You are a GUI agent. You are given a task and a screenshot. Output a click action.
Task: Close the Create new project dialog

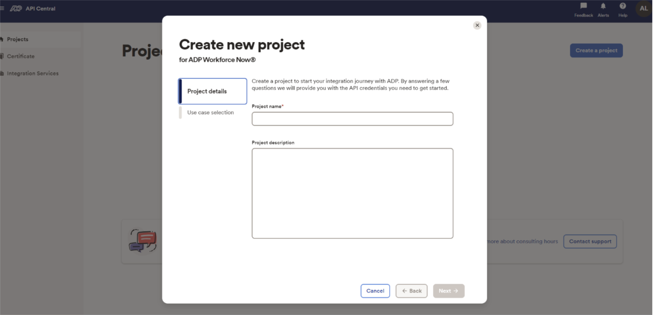tap(477, 25)
